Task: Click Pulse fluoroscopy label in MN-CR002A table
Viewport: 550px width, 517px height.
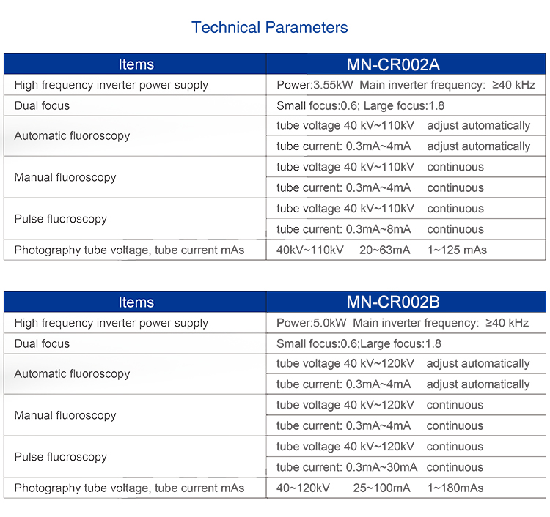Action: pos(61,219)
